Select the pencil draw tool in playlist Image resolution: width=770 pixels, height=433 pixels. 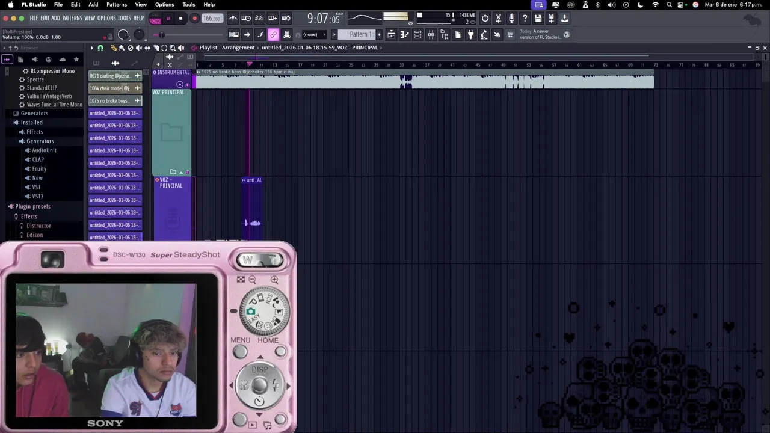point(113,48)
